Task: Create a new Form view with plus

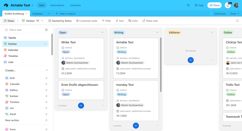Action: pyautogui.click(x=46, y=129)
